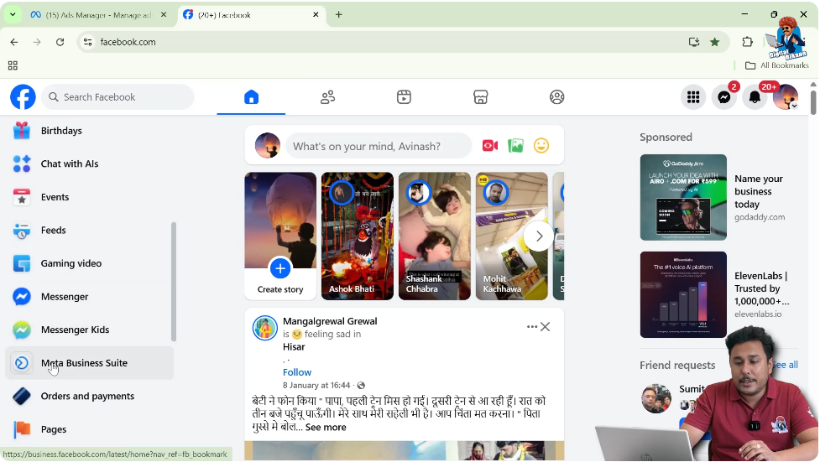820x462 pixels.
Task: Open Messenger in the left sidebar
Action: (x=89, y=296)
